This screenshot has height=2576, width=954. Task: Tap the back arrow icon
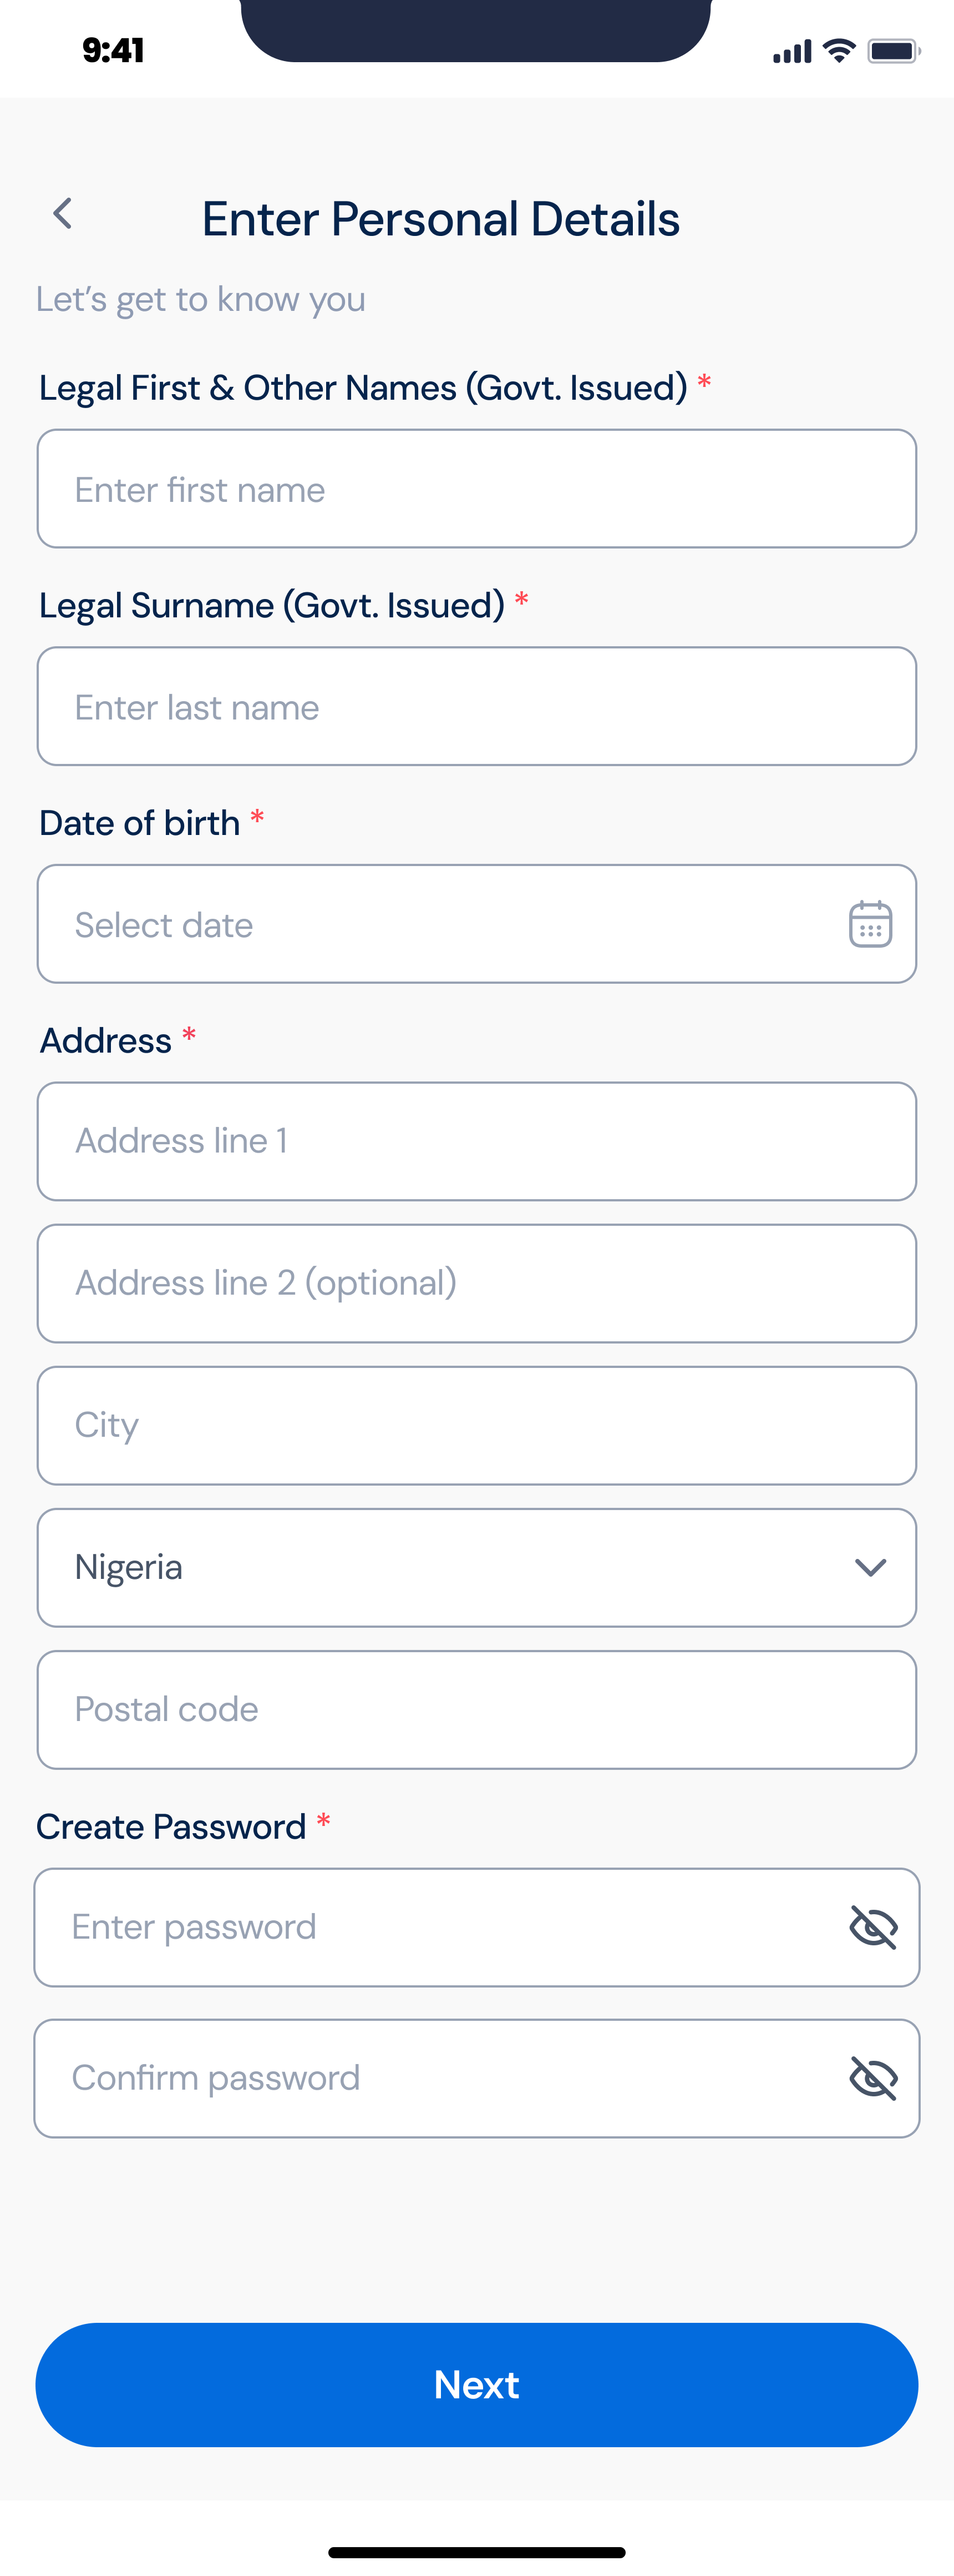[x=63, y=213]
